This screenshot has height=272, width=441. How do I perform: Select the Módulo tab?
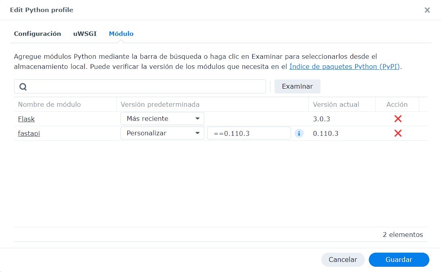click(x=121, y=34)
